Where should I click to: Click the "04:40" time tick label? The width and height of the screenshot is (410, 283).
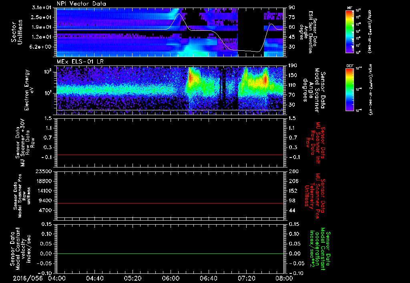tap(95, 278)
